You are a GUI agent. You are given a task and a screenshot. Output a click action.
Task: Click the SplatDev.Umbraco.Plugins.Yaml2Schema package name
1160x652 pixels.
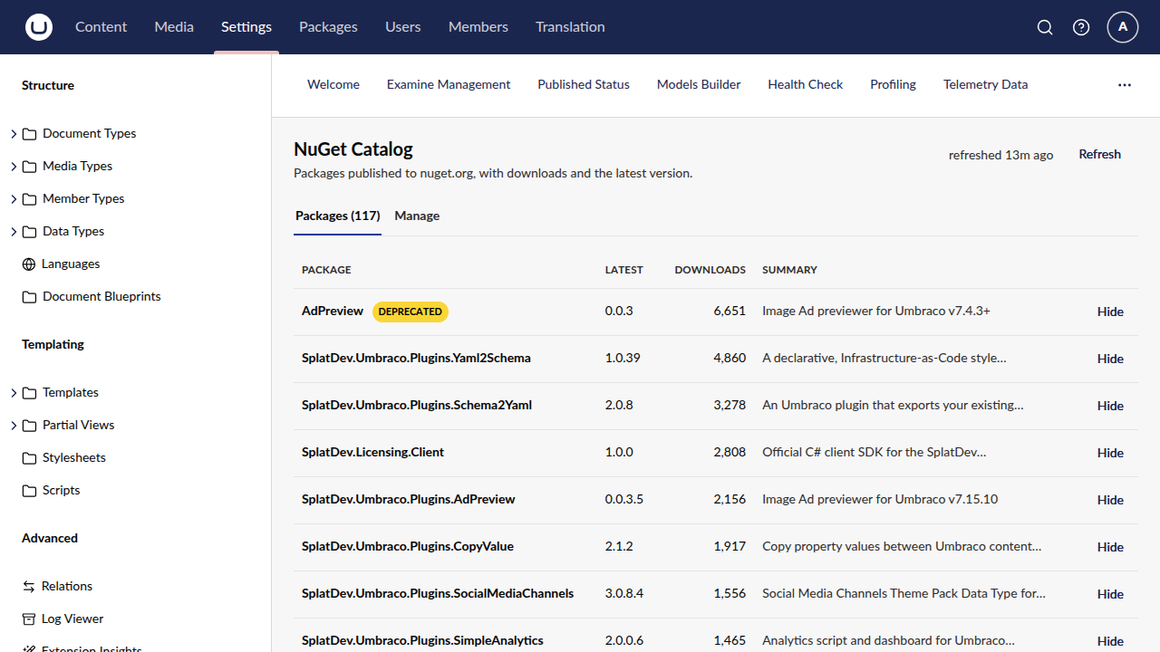point(416,358)
